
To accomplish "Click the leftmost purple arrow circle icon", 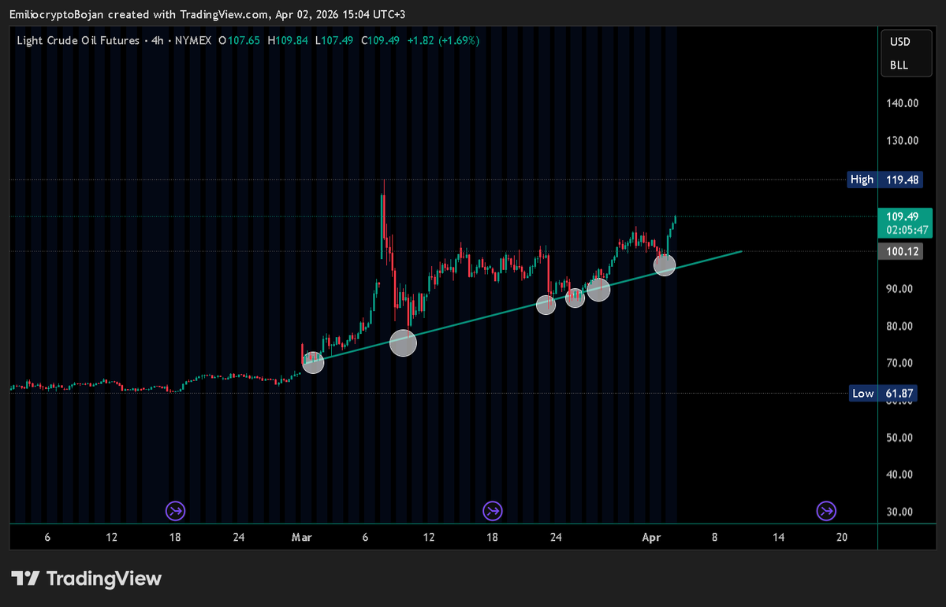I will tap(175, 511).
